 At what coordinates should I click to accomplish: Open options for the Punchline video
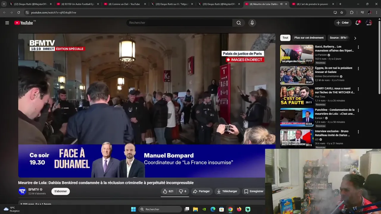coord(358,110)
